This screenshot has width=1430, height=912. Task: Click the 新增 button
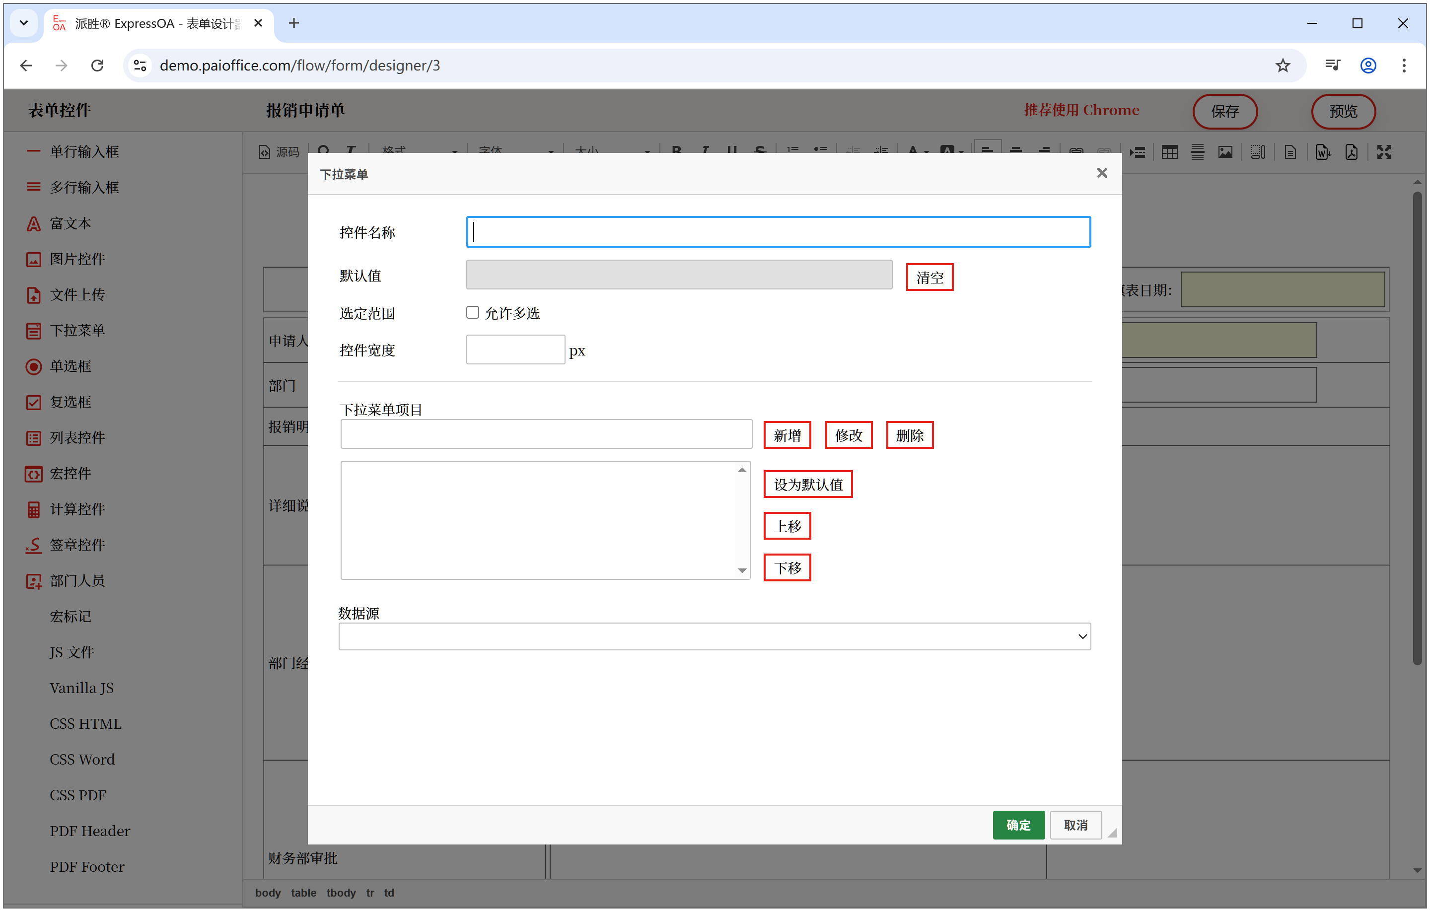(787, 435)
